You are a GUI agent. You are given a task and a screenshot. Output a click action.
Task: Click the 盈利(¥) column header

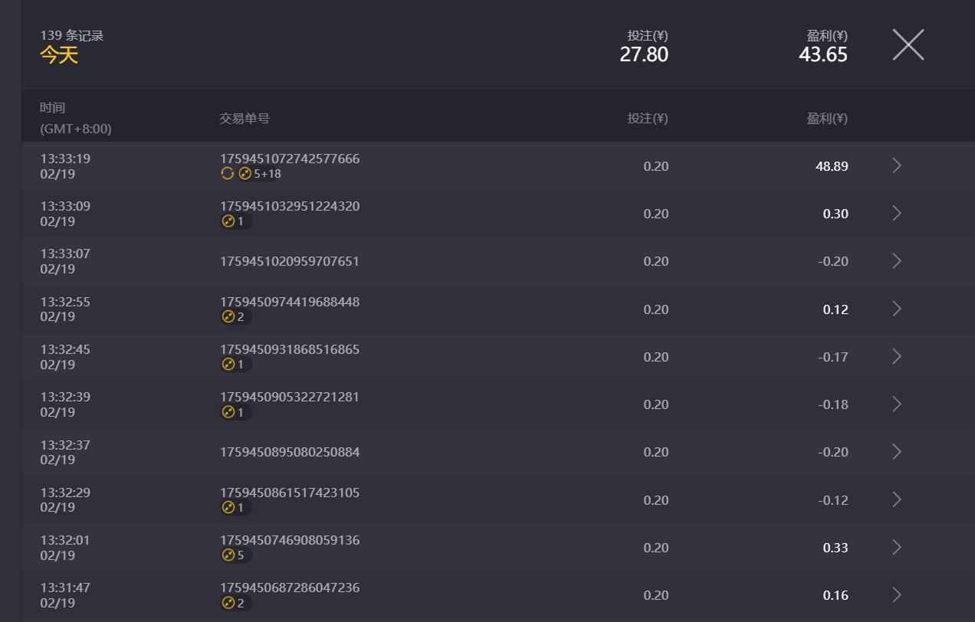tap(826, 119)
